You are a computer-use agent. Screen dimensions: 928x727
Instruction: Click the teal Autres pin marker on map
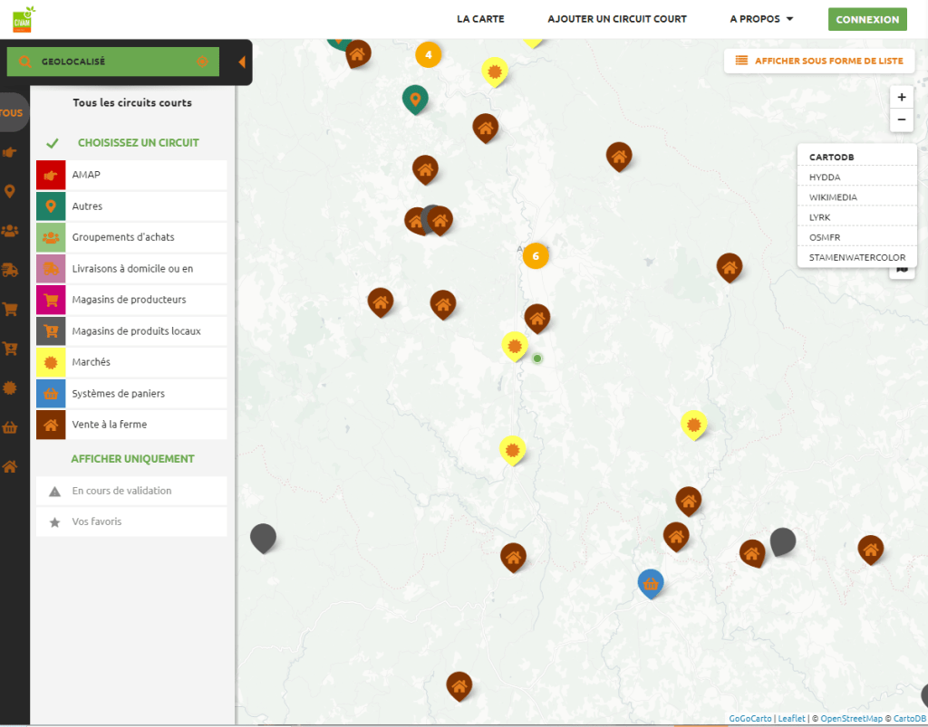(415, 99)
